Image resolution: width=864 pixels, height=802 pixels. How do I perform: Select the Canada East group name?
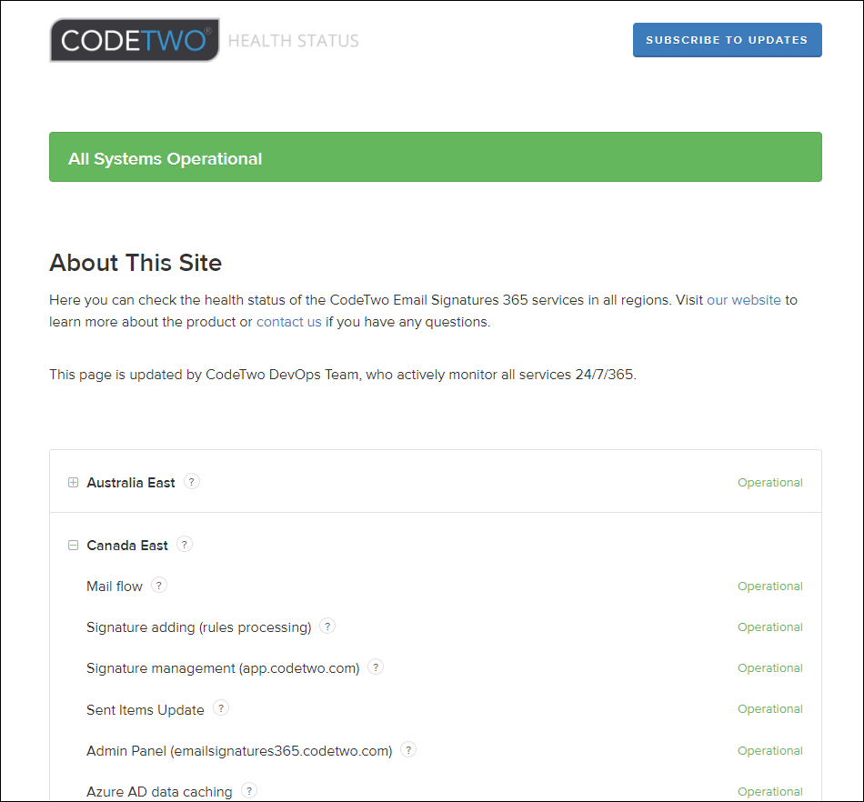pos(126,546)
